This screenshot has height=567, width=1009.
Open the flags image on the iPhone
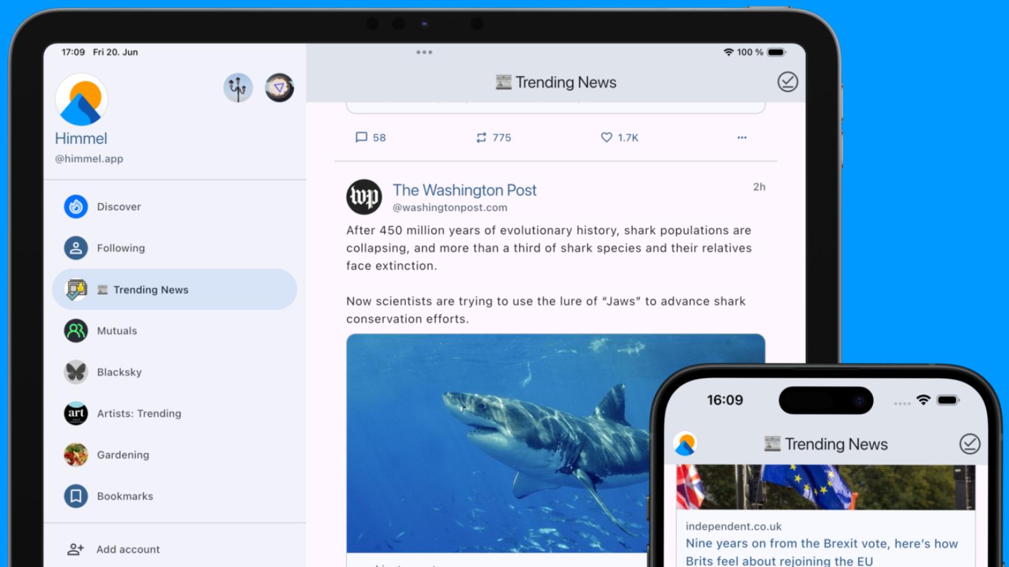tap(825, 487)
